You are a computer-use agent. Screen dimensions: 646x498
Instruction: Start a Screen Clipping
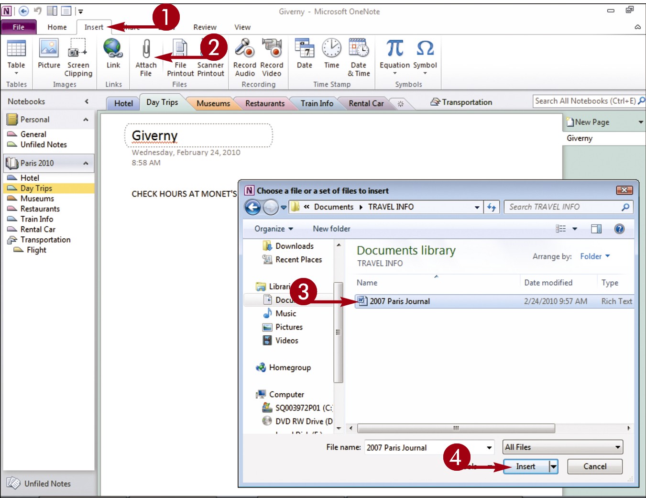coord(78,57)
